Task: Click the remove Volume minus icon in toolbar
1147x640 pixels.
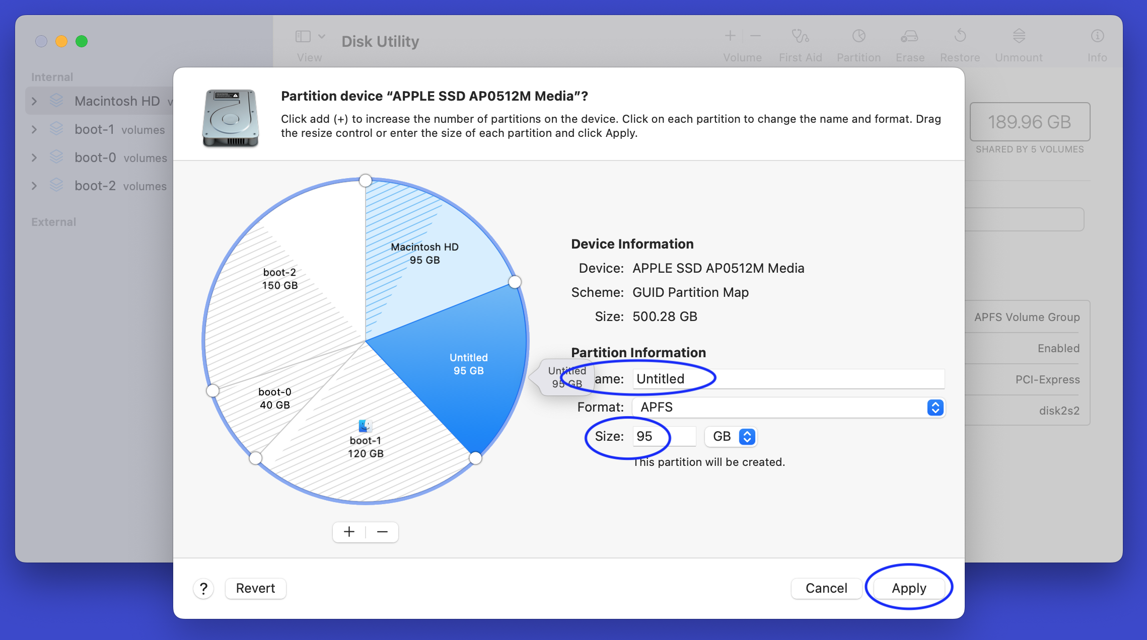Action: tap(755, 36)
